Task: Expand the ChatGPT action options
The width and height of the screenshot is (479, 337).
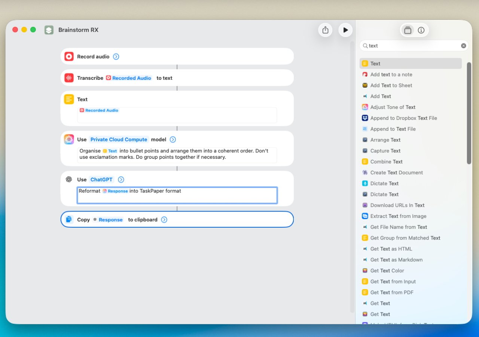Action: click(x=121, y=179)
